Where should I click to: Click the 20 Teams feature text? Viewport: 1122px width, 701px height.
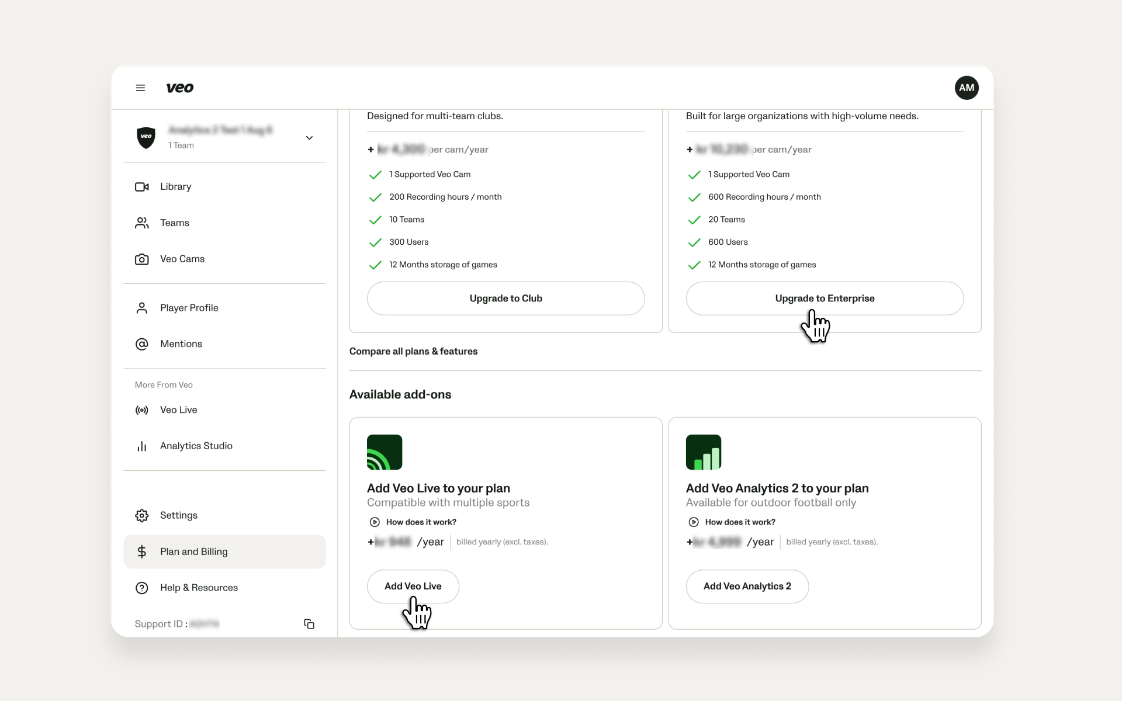pyautogui.click(x=726, y=220)
